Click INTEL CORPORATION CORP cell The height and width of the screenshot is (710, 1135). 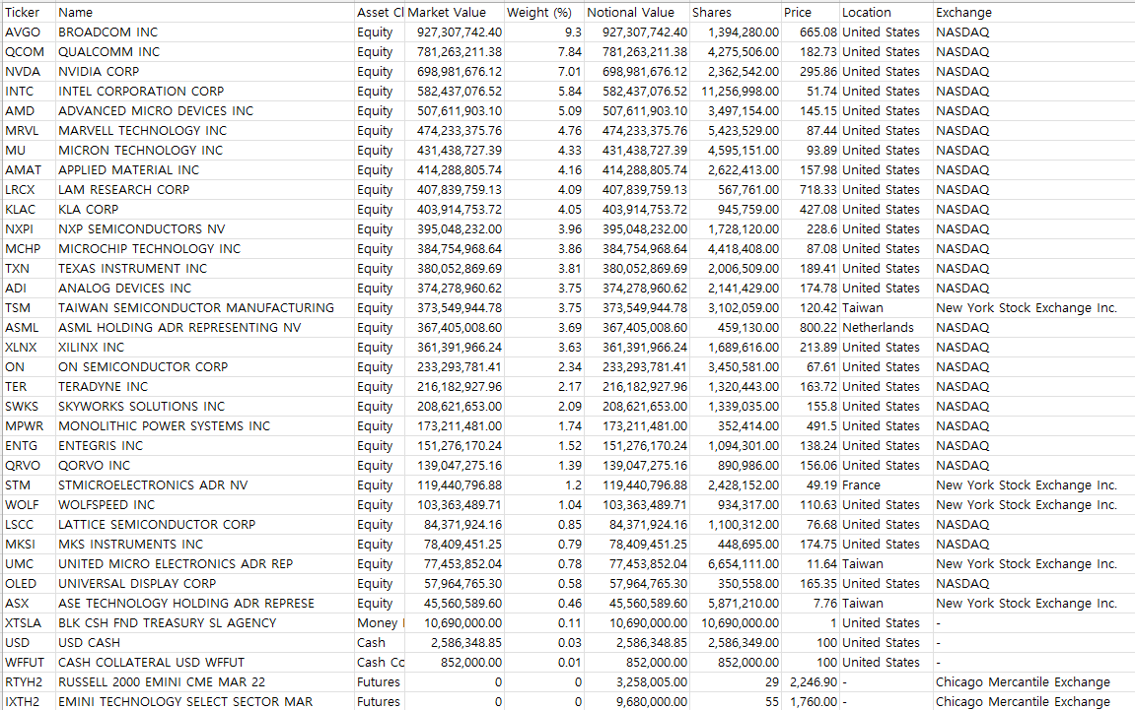(x=205, y=92)
